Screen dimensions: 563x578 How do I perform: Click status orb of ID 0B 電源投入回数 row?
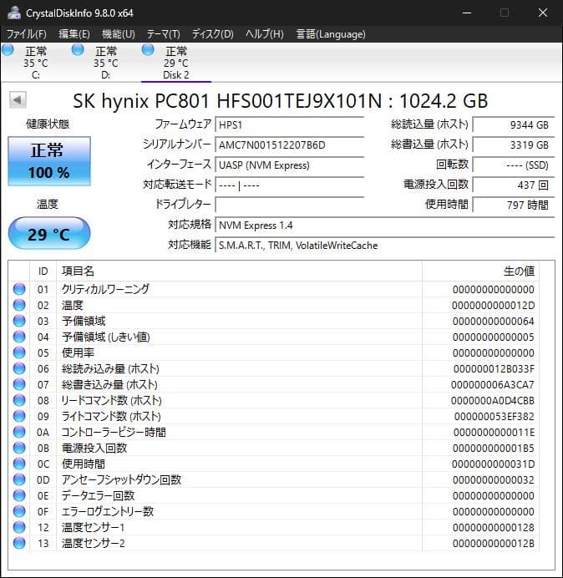pyautogui.click(x=19, y=448)
